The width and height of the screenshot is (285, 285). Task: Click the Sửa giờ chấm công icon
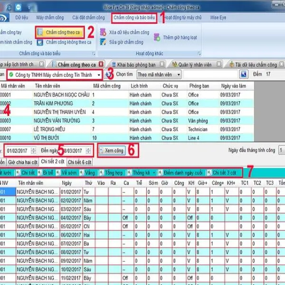103,43
